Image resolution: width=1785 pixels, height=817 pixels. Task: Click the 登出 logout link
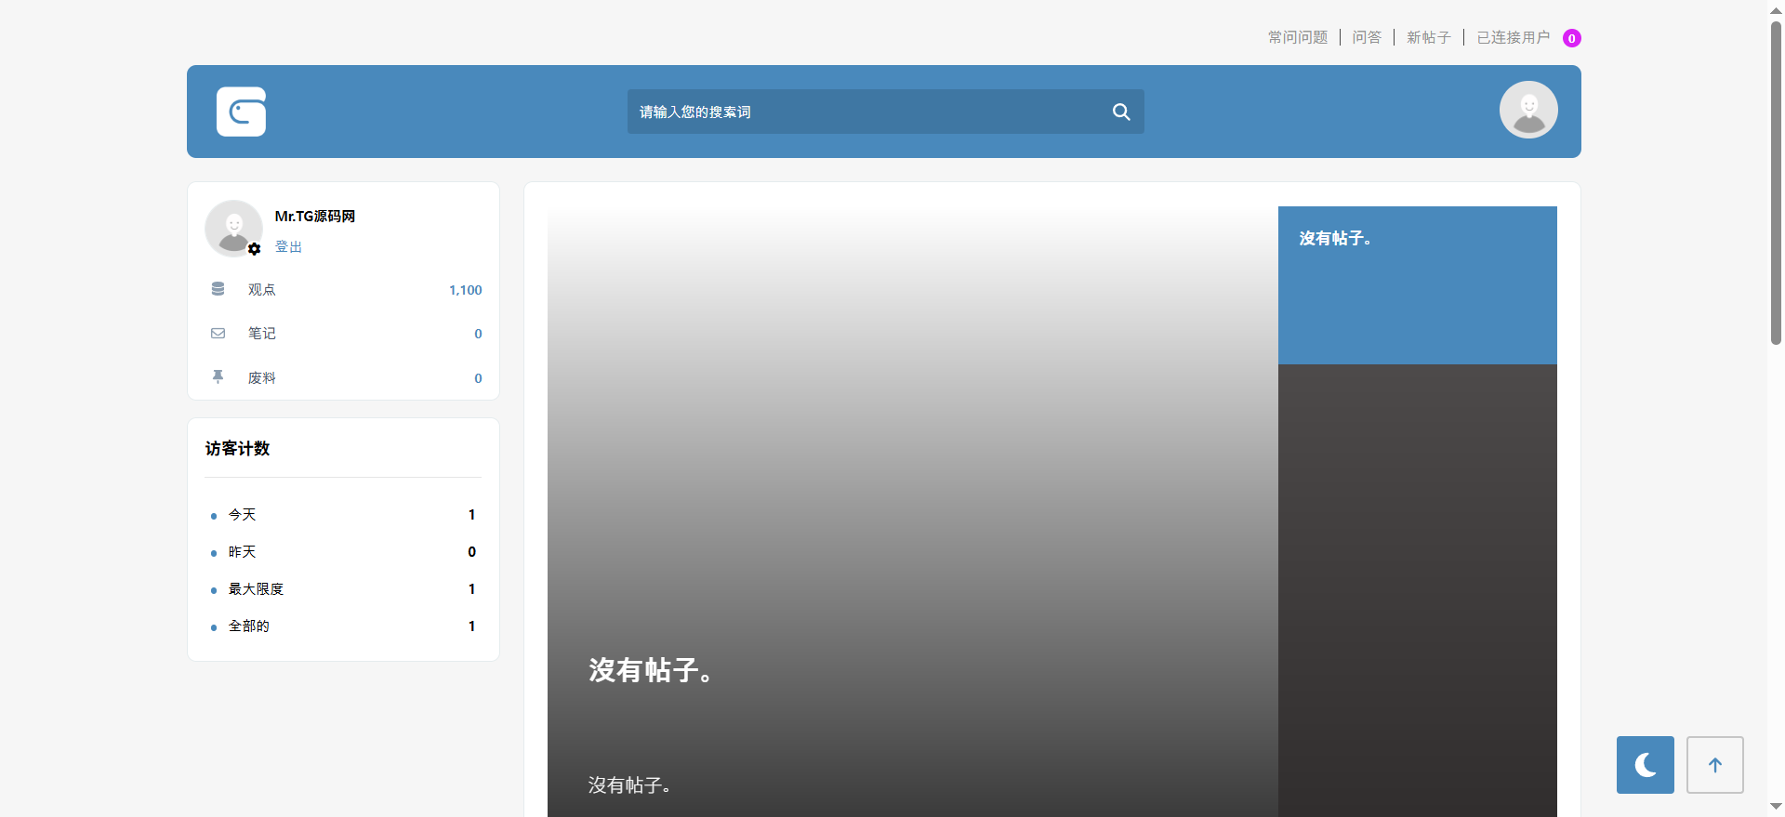tap(288, 247)
